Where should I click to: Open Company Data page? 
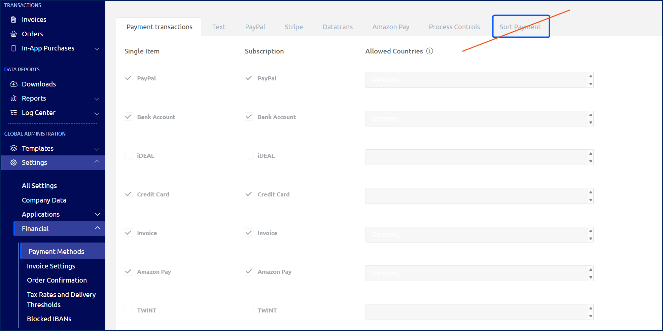click(44, 200)
